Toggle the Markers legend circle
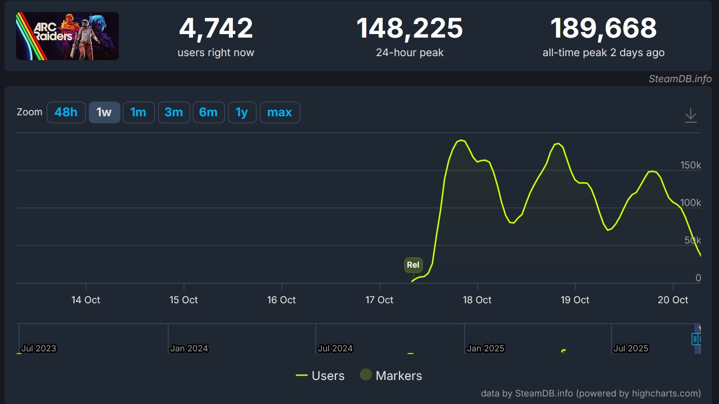The width and height of the screenshot is (719, 404). pyautogui.click(x=366, y=375)
